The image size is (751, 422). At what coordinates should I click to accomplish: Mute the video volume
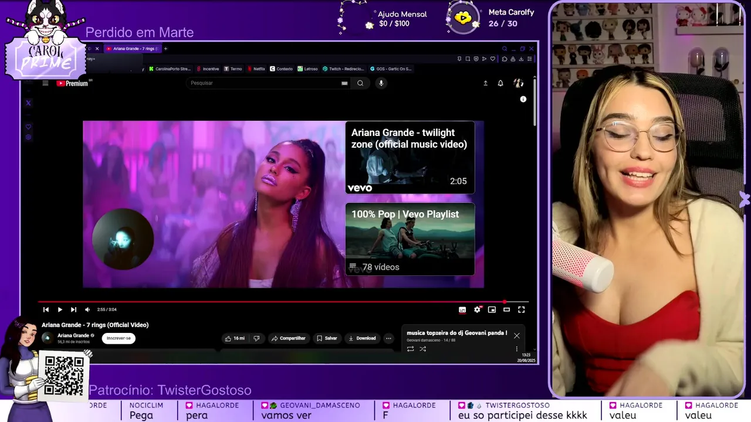click(x=87, y=309)
